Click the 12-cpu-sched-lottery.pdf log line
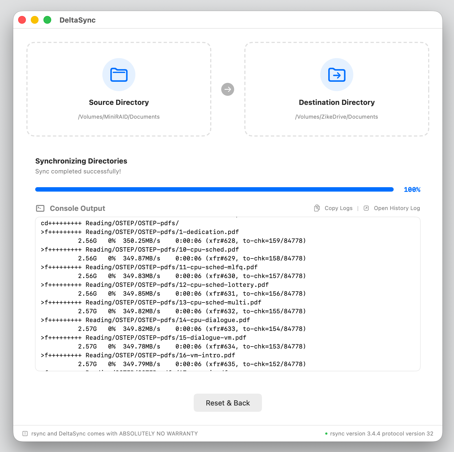The width and height of the screenshot is (454, 452). pyautogui.click(x=155, y=285)
